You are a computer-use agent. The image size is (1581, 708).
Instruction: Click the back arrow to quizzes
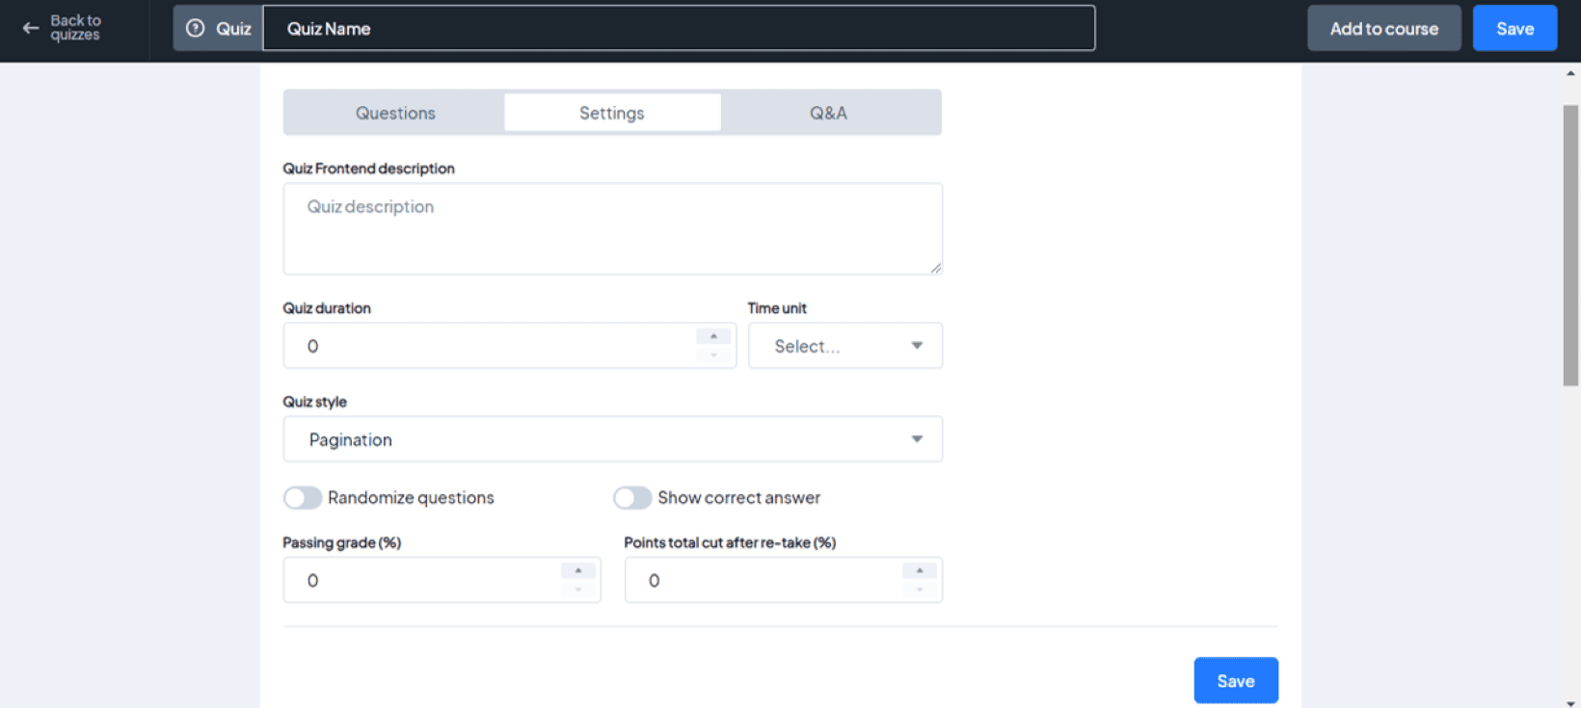click(x=31, y=28)
